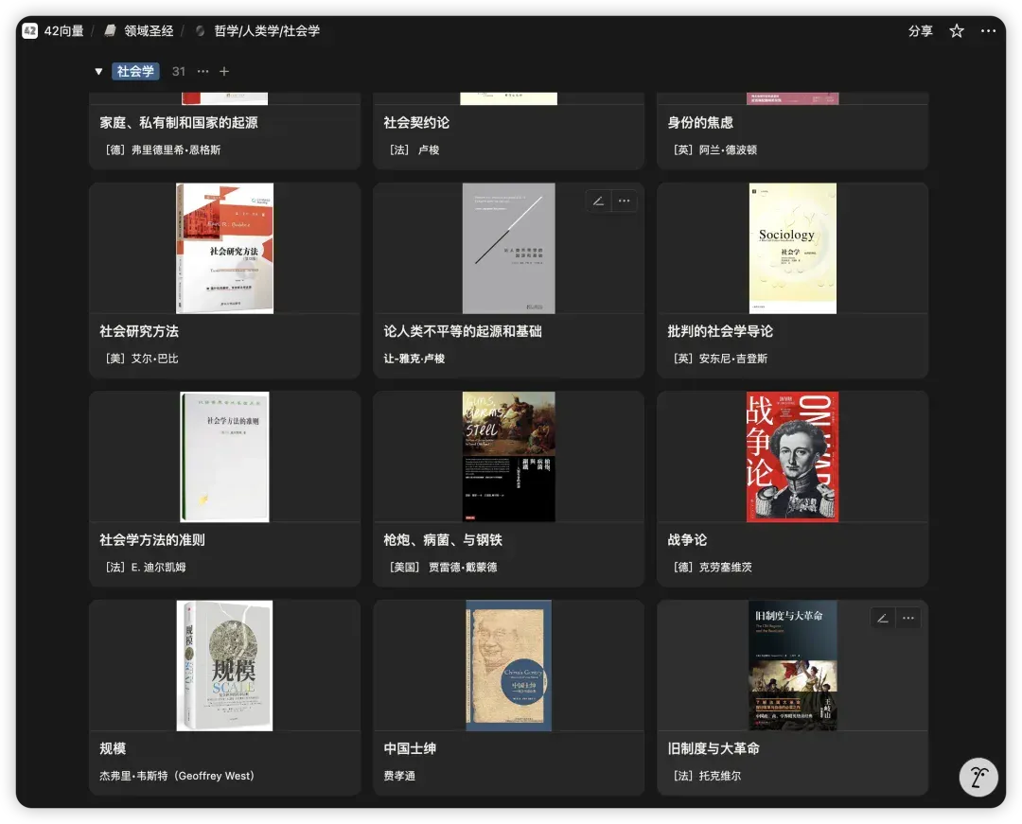Screen dimensions: 1022x824
Task: Add a new item to the 社会学 group
Action: click(224, 72)
